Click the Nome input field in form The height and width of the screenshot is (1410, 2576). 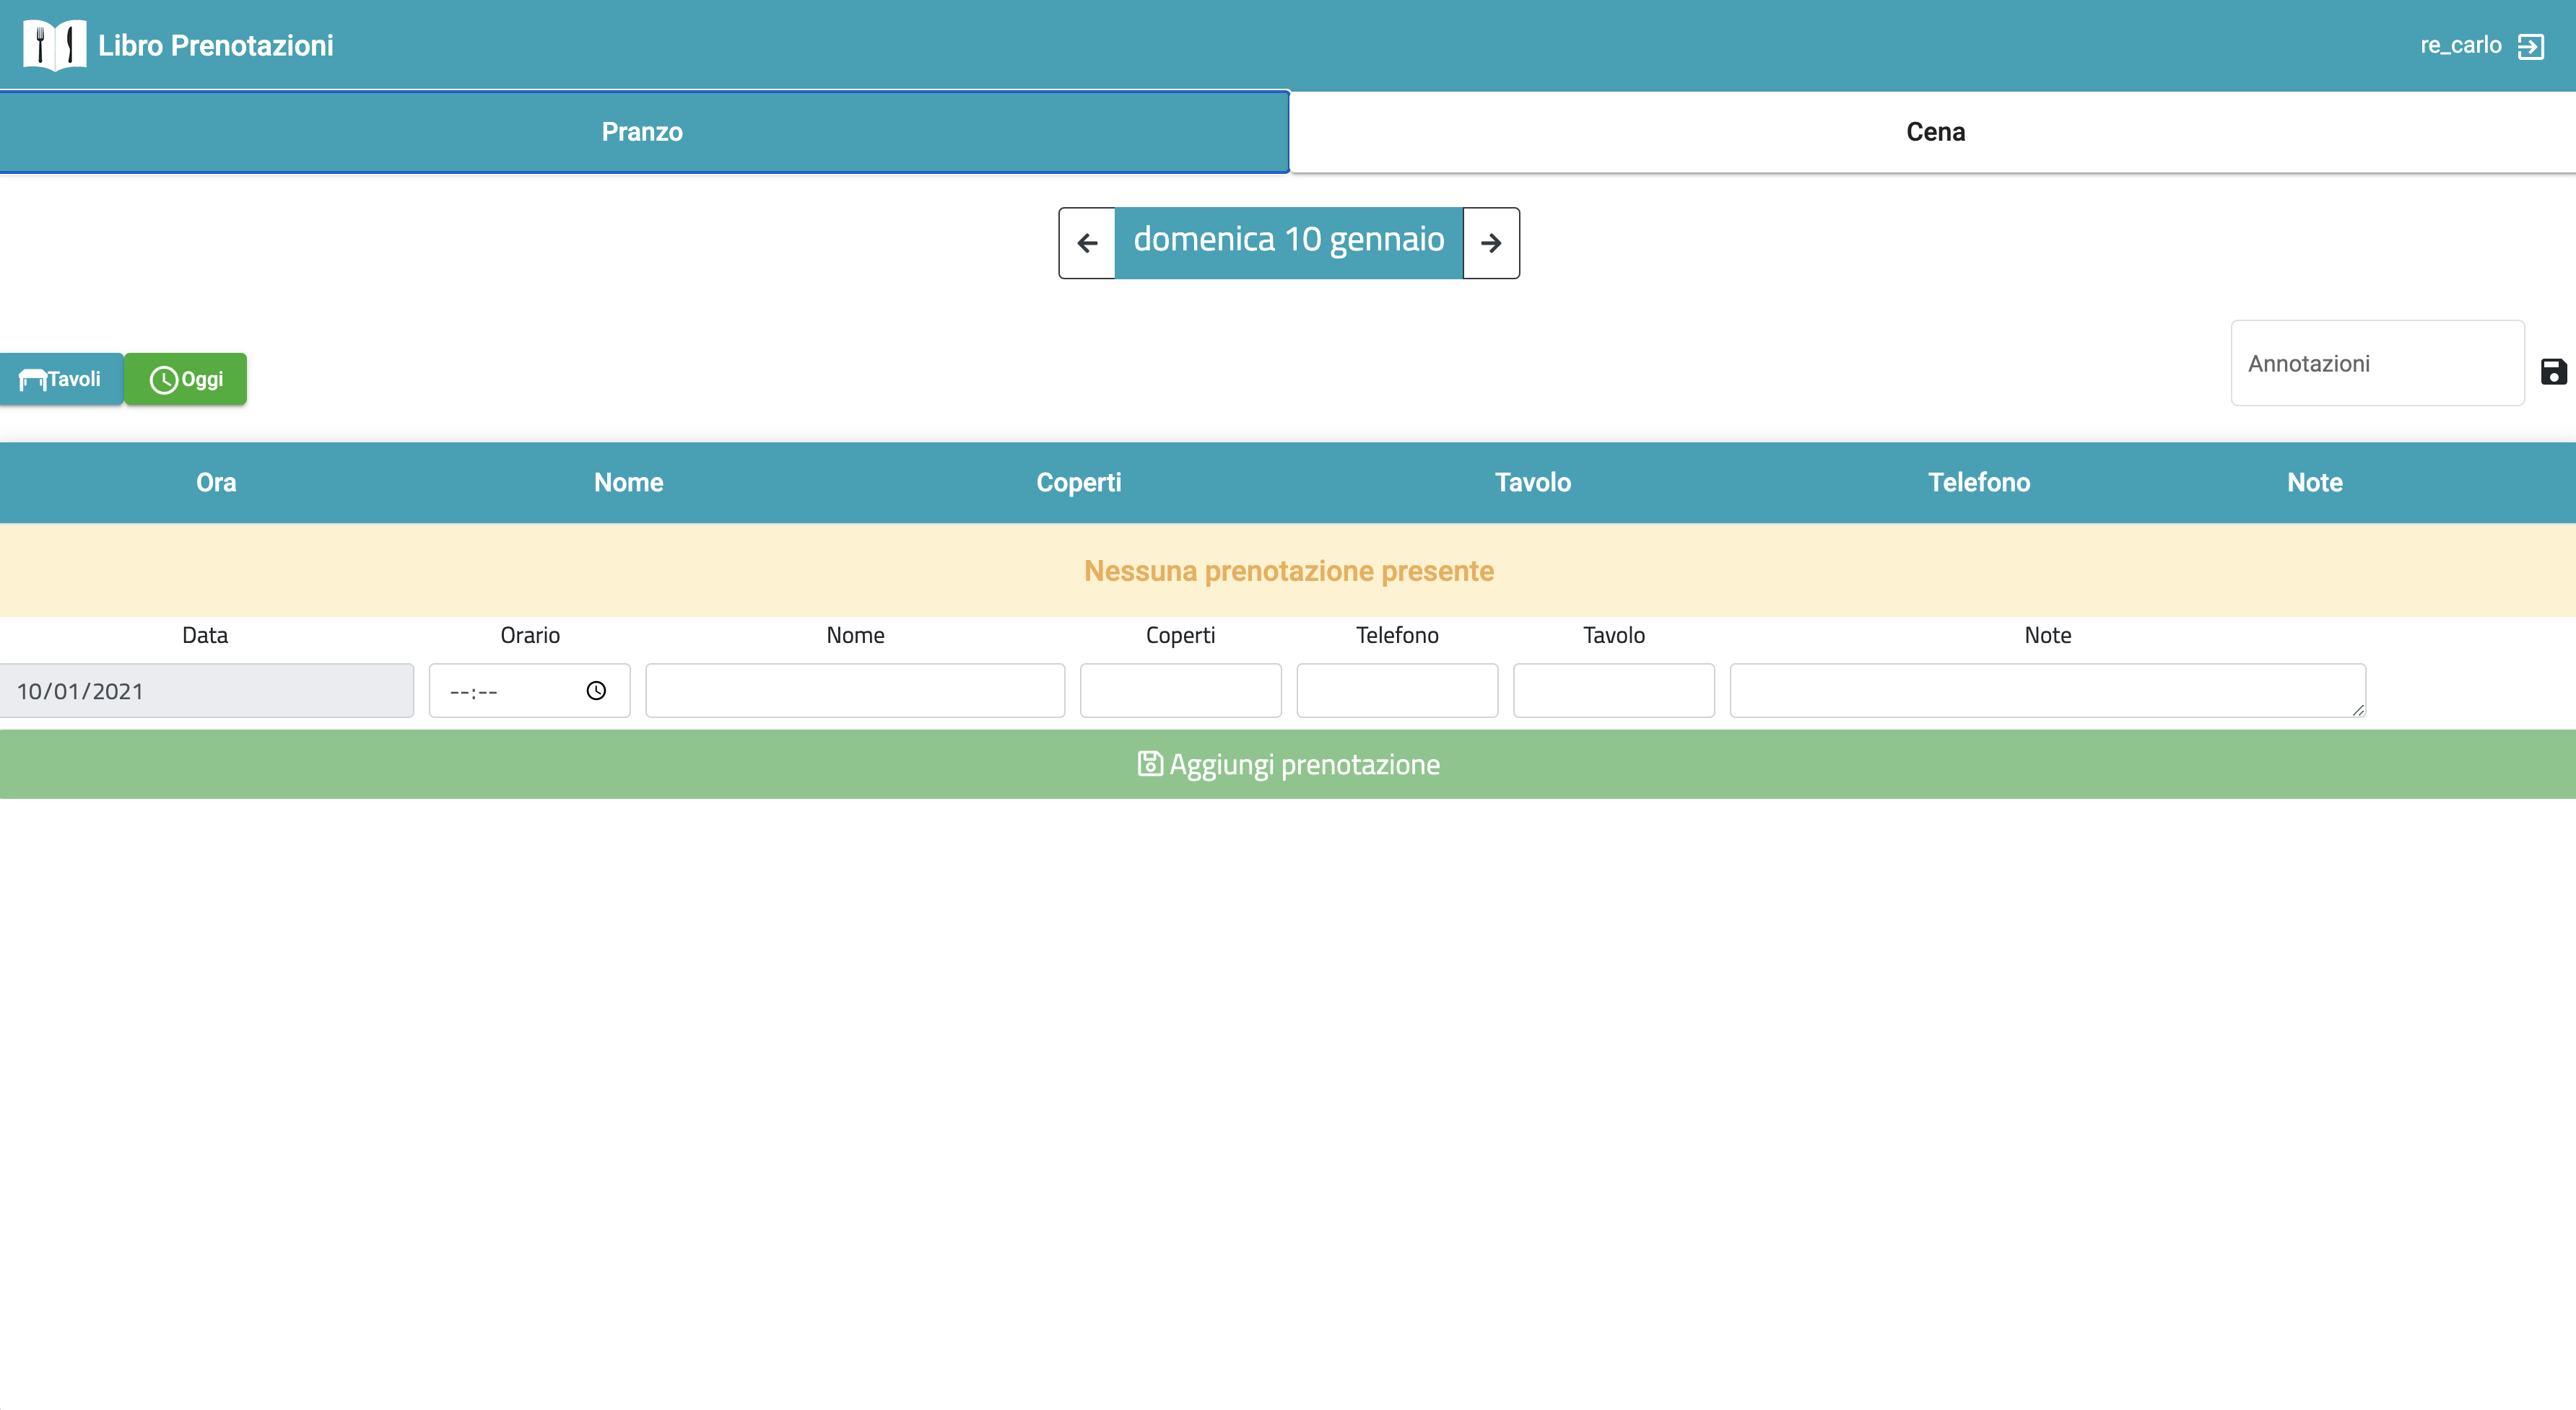click(x=855, y=691)
